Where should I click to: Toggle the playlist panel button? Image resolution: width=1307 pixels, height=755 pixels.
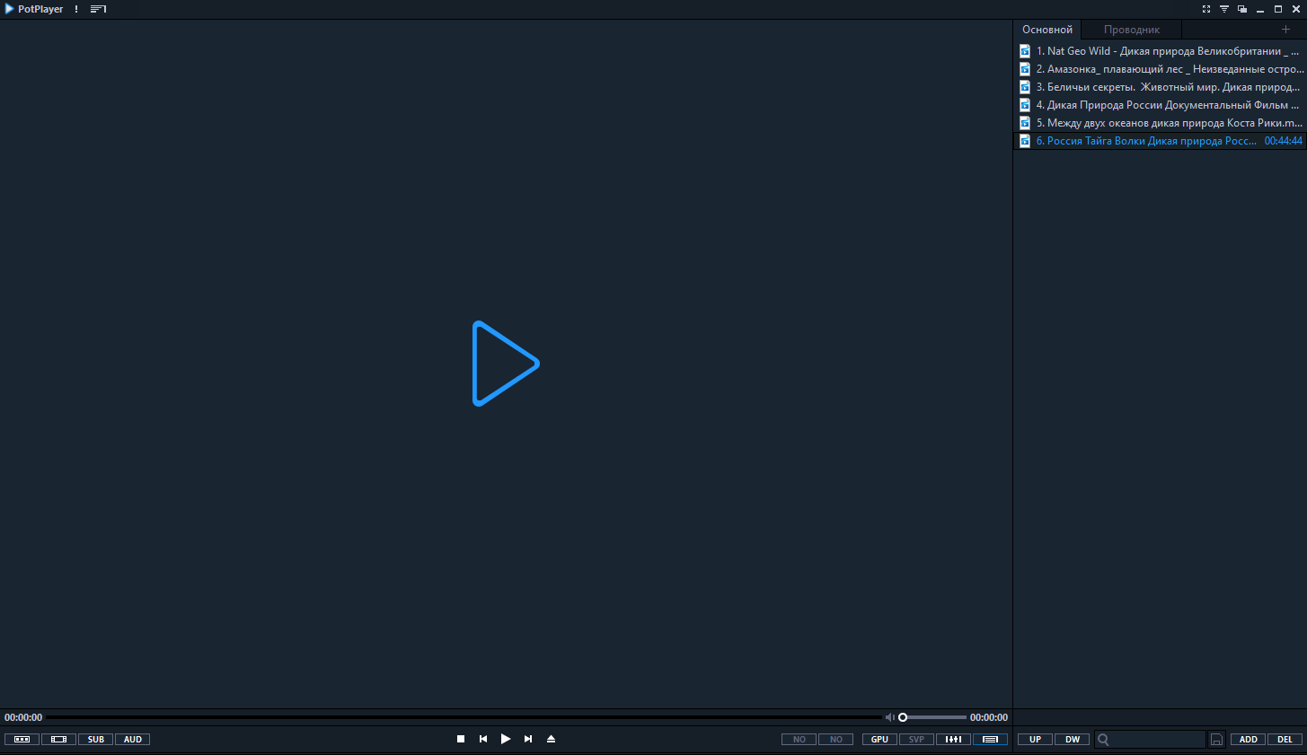[x=990, y=740]
